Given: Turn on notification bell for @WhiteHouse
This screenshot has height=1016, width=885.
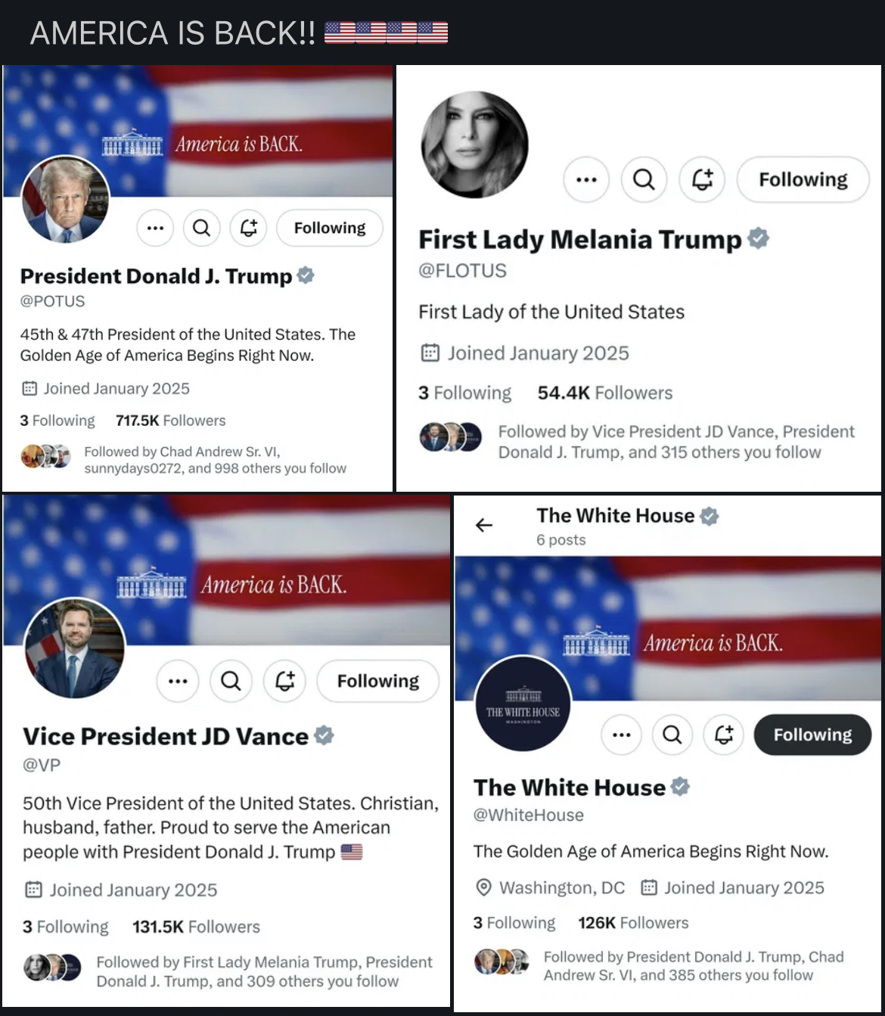Looking at the screenshot, I should pos(724,735).
